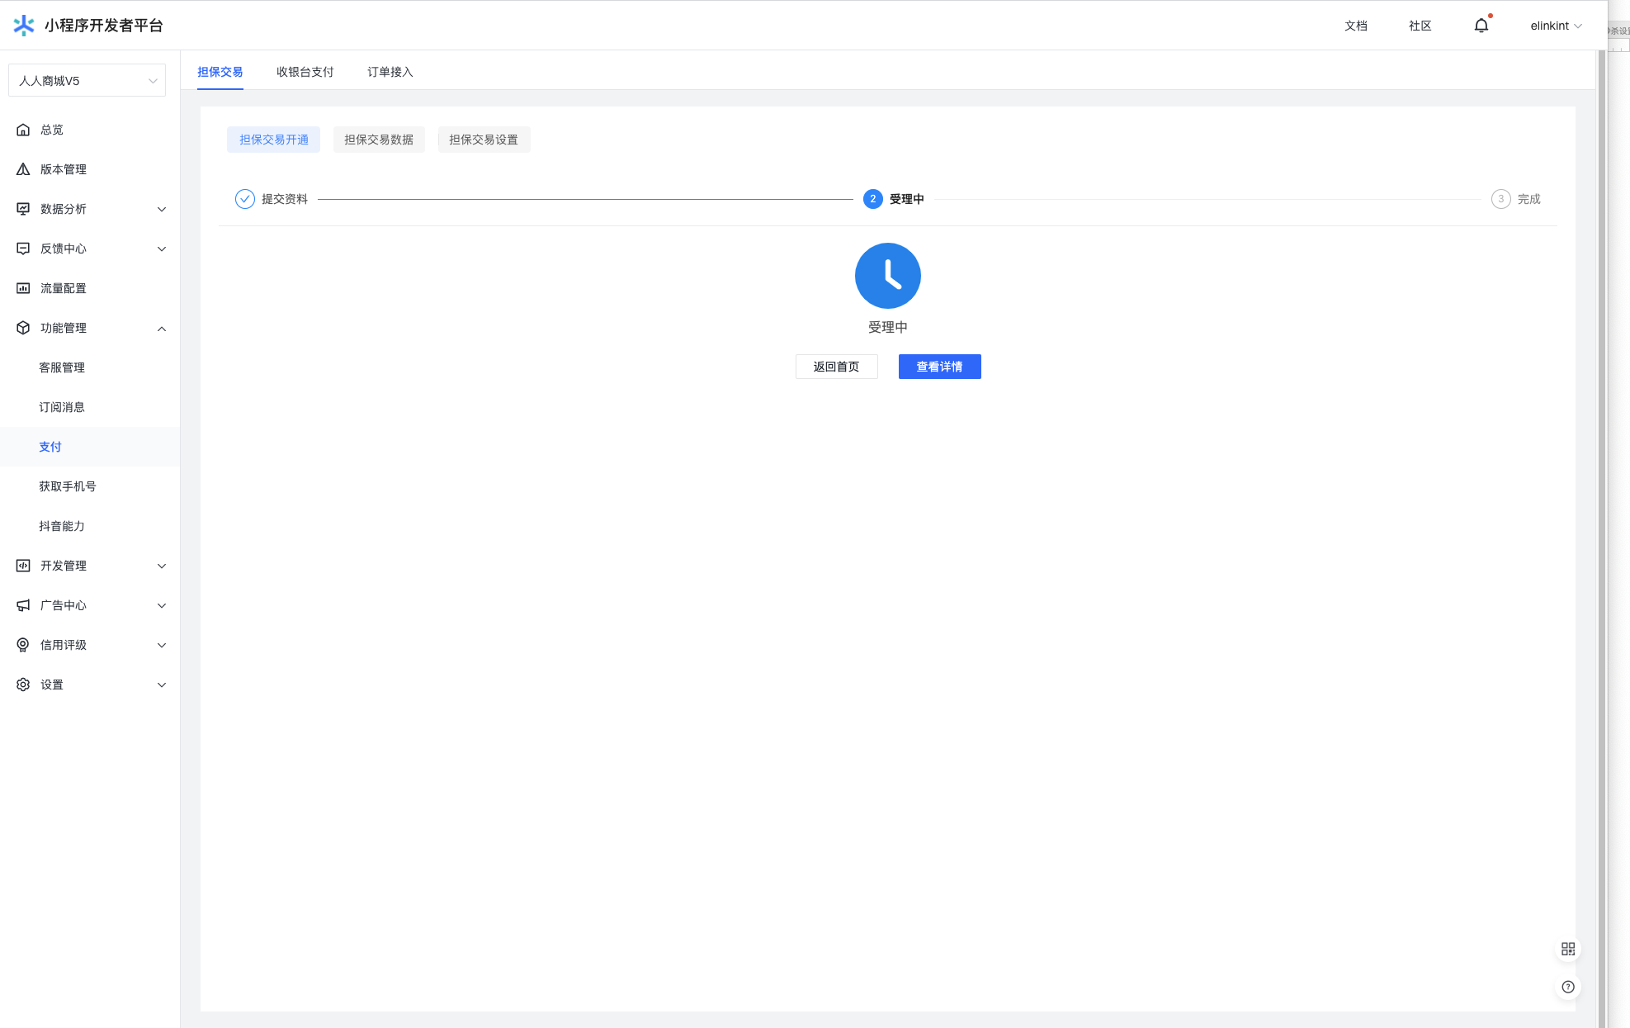Click the 总览 home icon
The width and height of the screenshot is (1630, 1028).
[x=23, y=130]
